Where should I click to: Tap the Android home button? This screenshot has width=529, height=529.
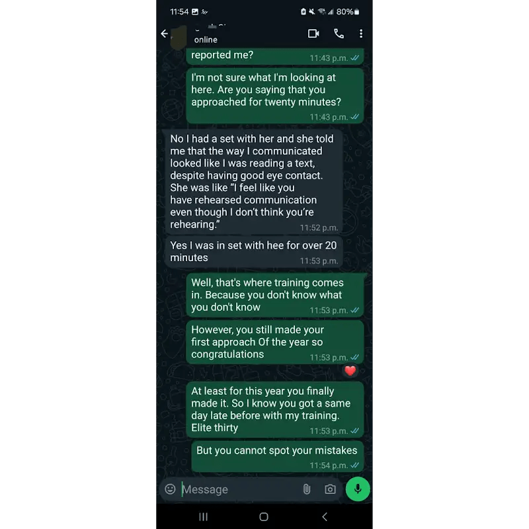[x=264, y=516]
